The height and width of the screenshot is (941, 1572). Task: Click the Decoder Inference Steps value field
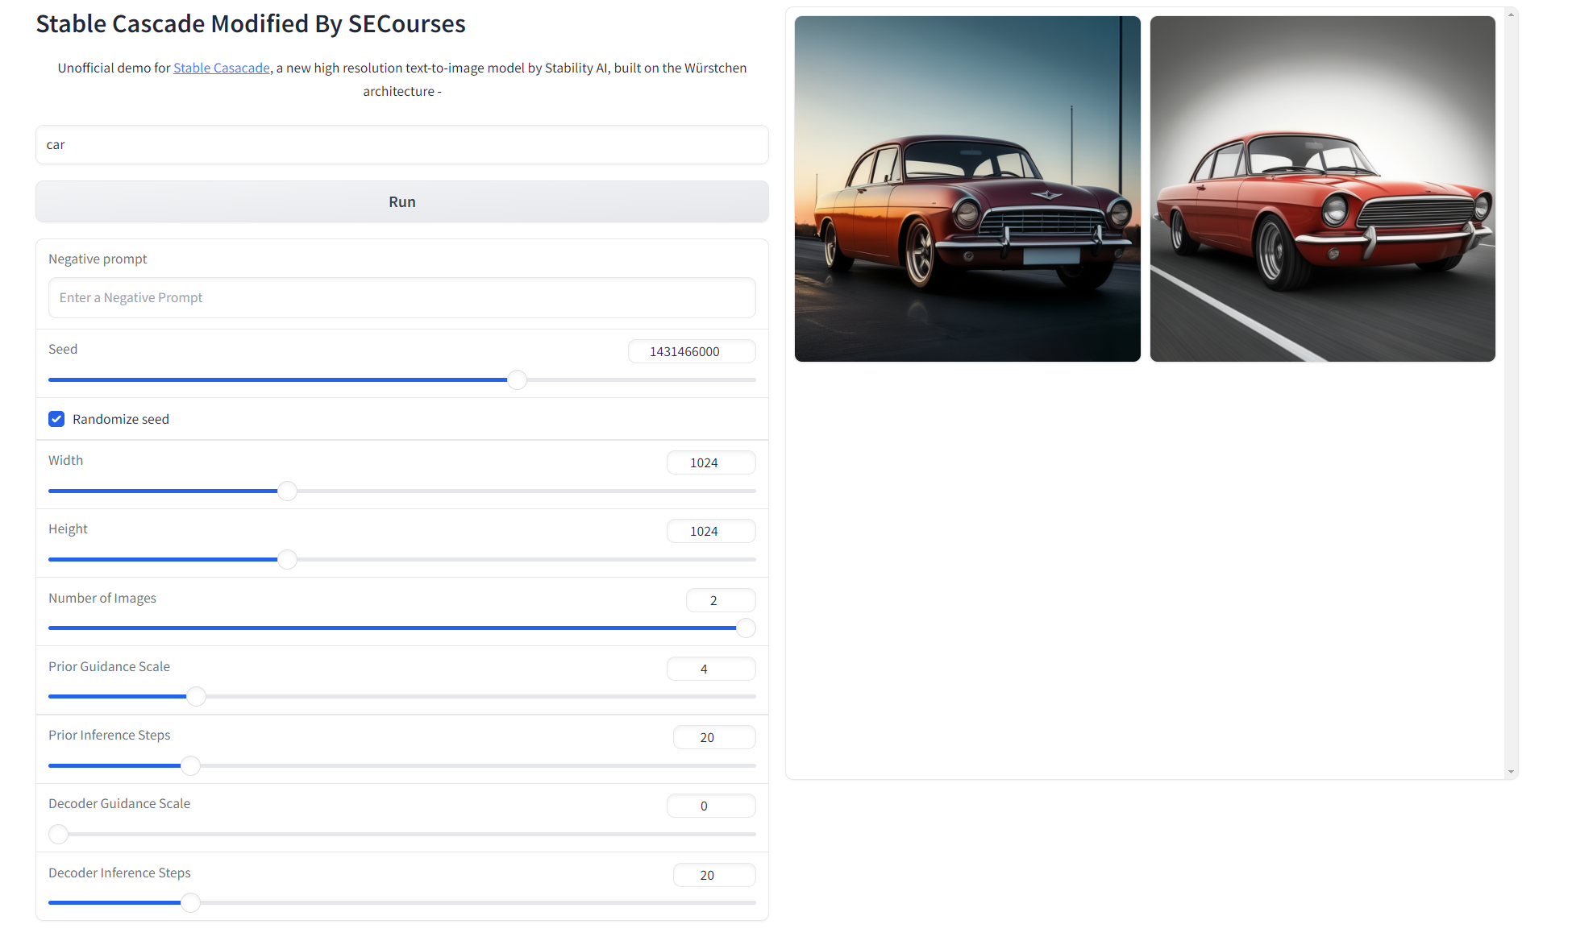(713, 875)
